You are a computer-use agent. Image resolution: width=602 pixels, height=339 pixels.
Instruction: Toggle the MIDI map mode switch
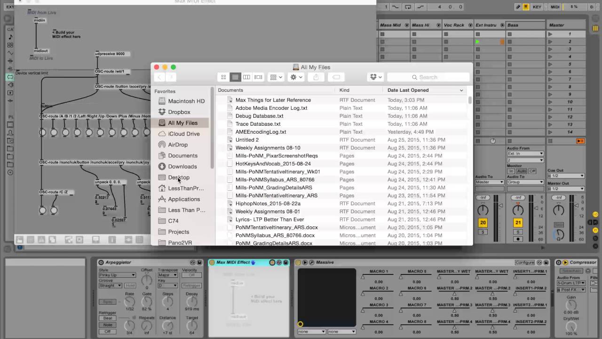[555, 7]
